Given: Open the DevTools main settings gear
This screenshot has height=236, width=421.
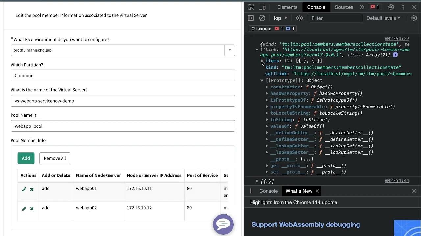Looking at the screenshot, I should [x=391, y=7].
